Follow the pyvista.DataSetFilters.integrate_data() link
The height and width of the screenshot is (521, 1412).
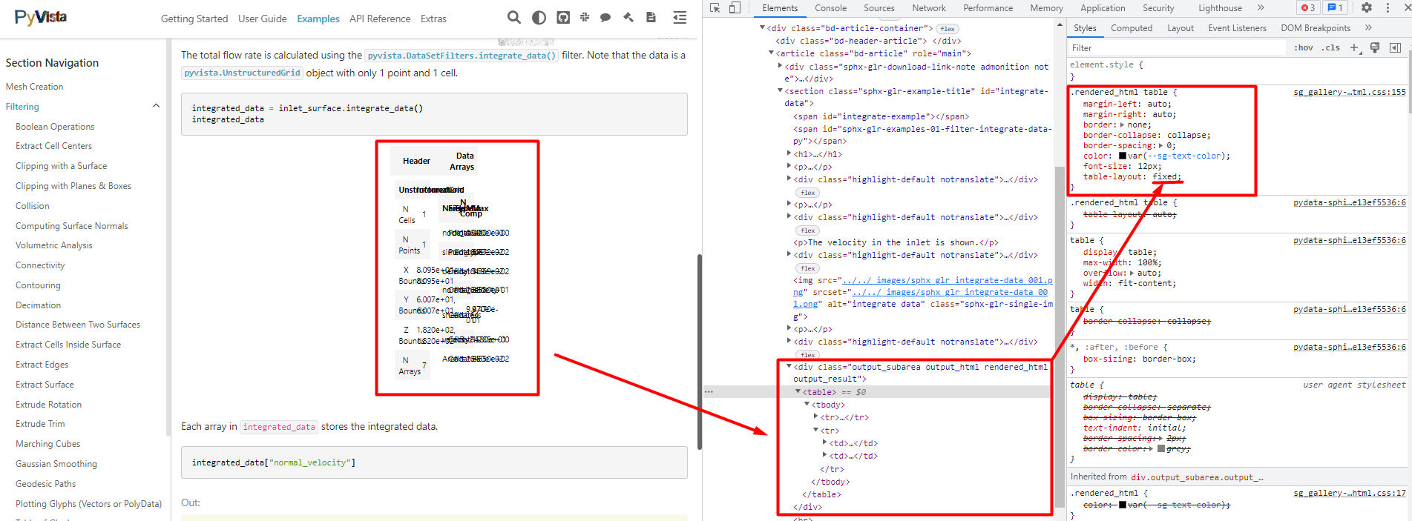[x=462, y=56]
